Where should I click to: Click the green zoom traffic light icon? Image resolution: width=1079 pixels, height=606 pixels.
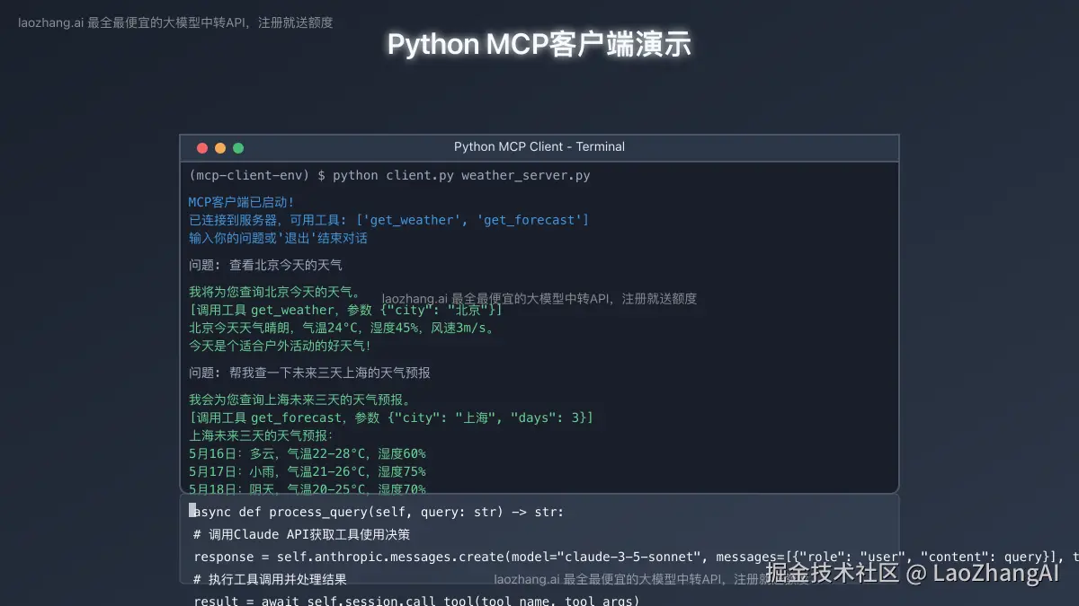click(236, 147)
